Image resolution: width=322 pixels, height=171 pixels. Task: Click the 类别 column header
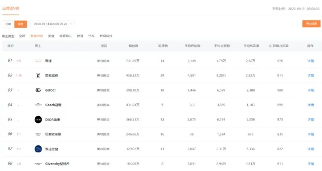point(104,46)
